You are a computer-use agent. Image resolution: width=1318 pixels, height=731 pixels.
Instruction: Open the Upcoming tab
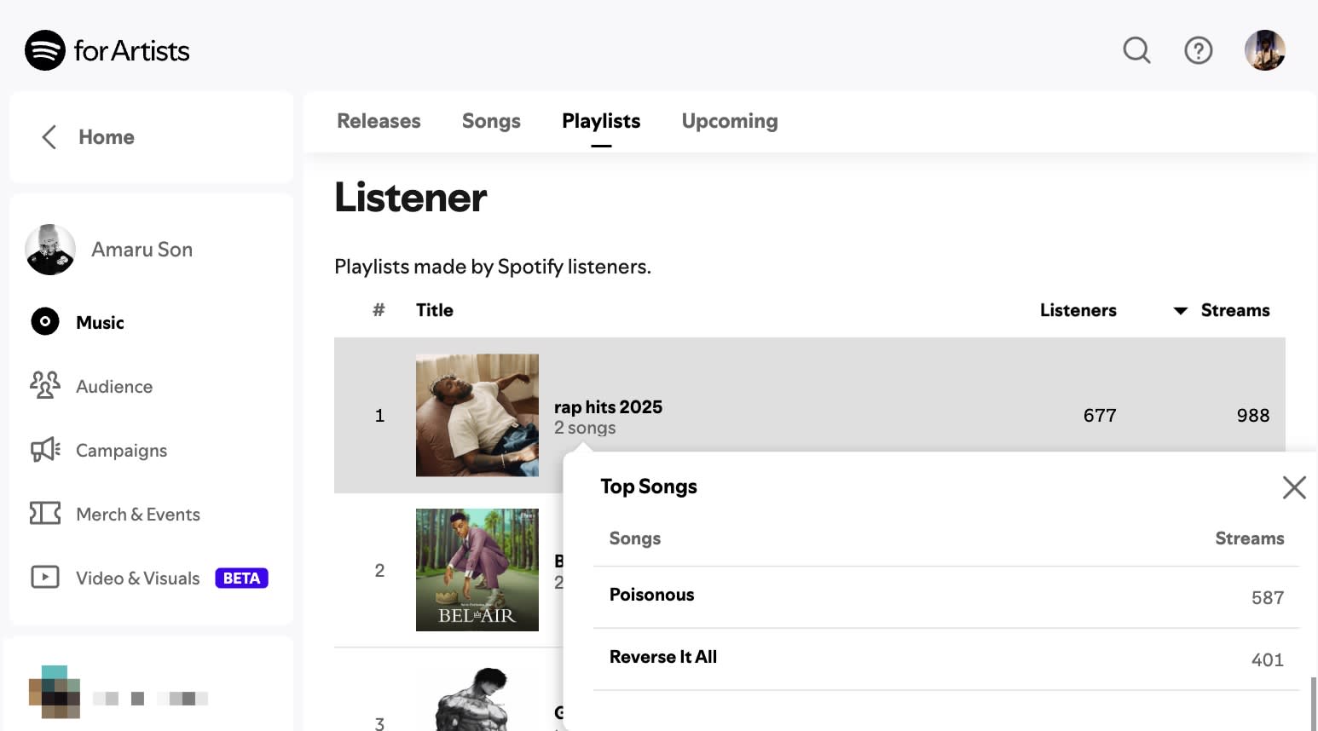click(730, 121)
